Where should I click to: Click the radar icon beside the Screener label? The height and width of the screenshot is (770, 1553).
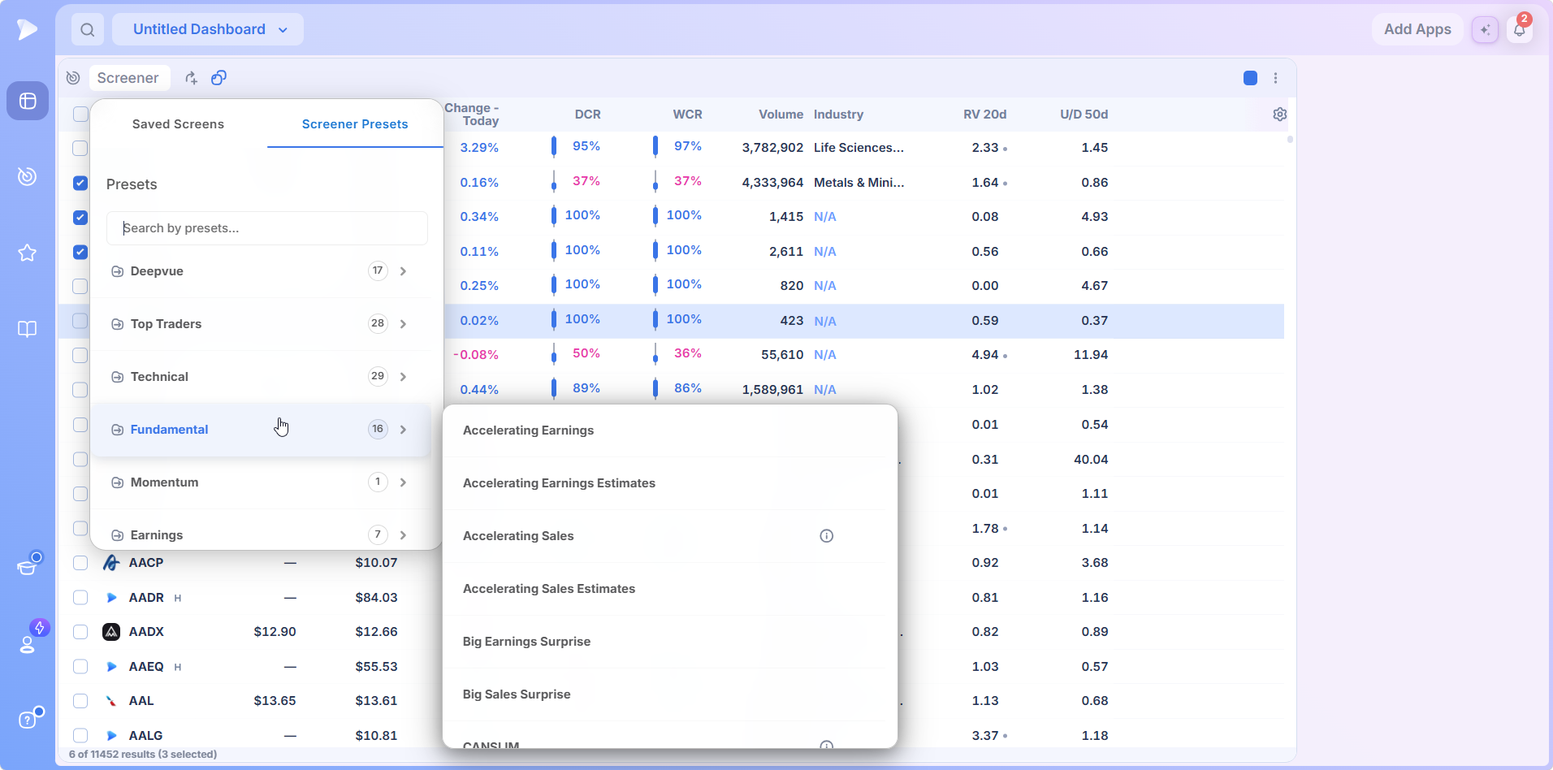pyautogui.click(x=73, y=78)
